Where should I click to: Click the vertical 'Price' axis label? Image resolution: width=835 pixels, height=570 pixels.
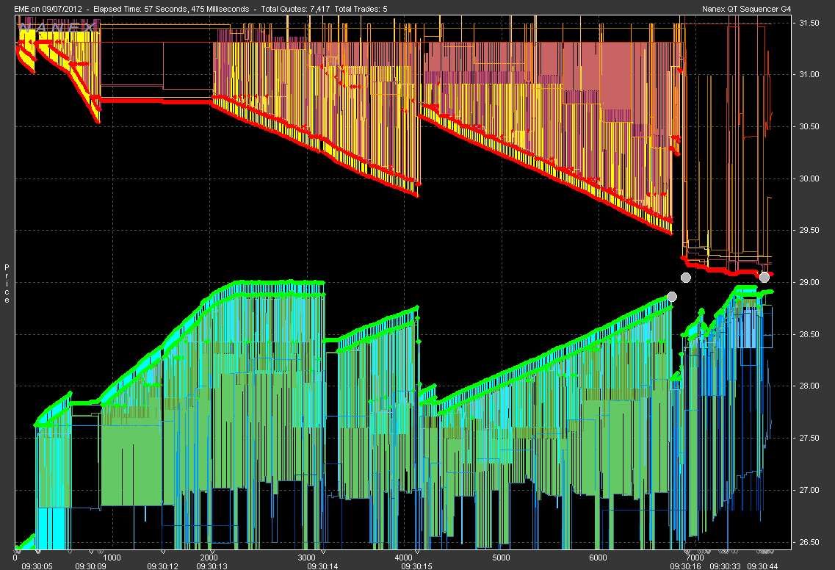(7, 284)
